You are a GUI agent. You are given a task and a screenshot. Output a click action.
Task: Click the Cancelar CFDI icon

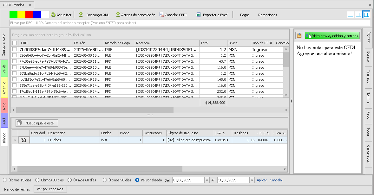pos(161,15)
